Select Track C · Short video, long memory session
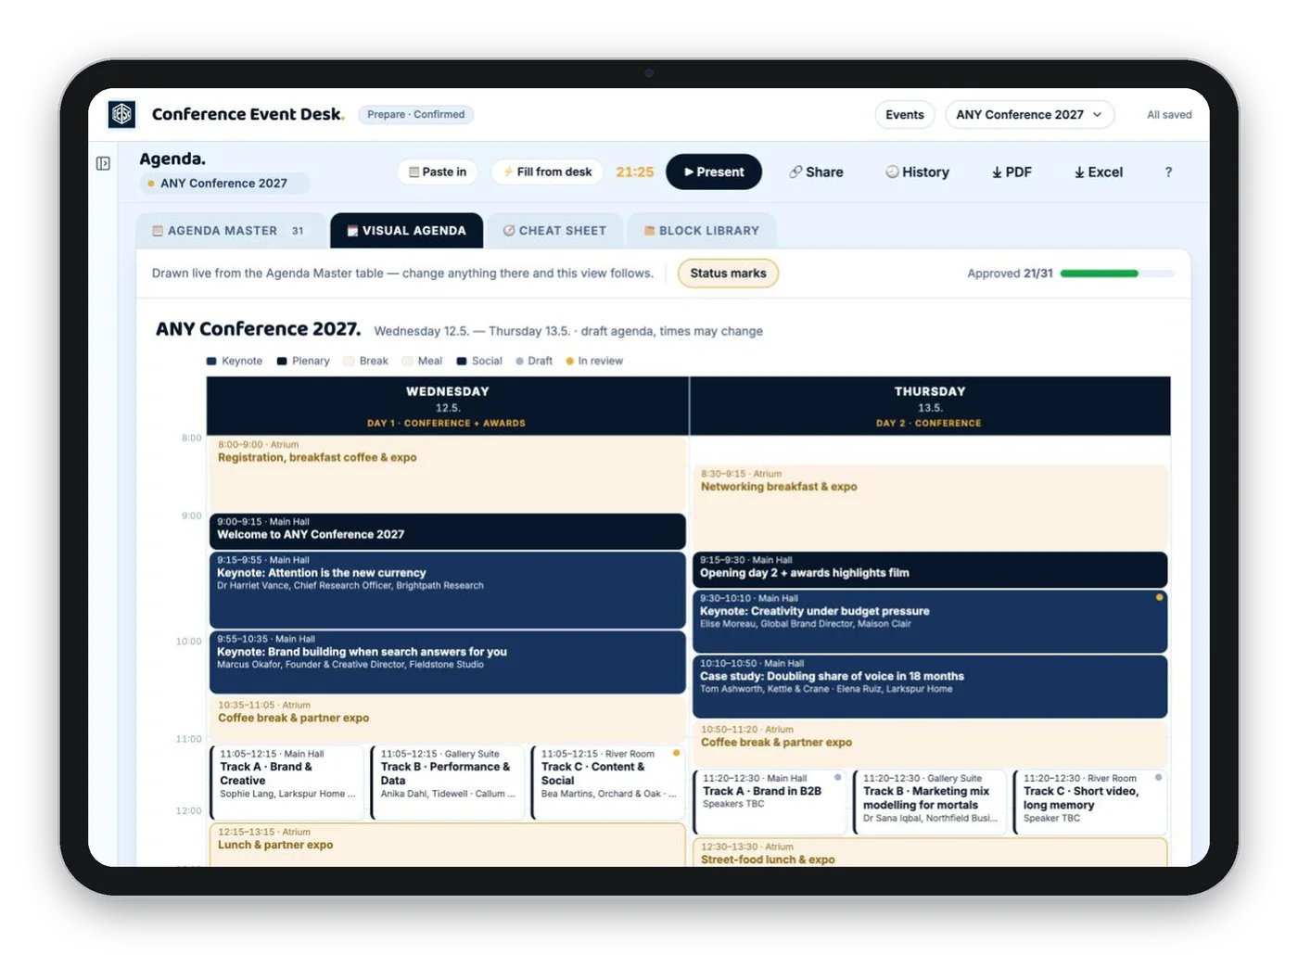The height and width of the screenshot is (955, 1298). [1090, 802]
